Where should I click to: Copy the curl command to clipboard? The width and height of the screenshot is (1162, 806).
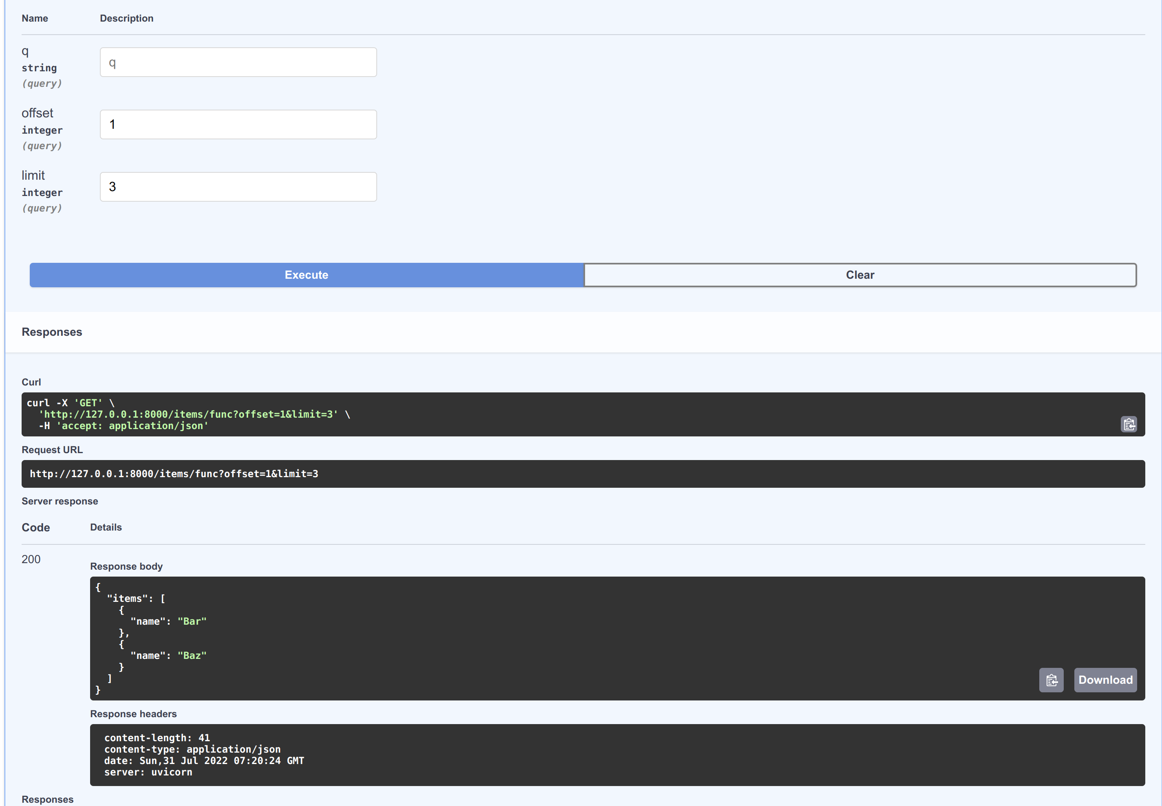pos(1129,424)
